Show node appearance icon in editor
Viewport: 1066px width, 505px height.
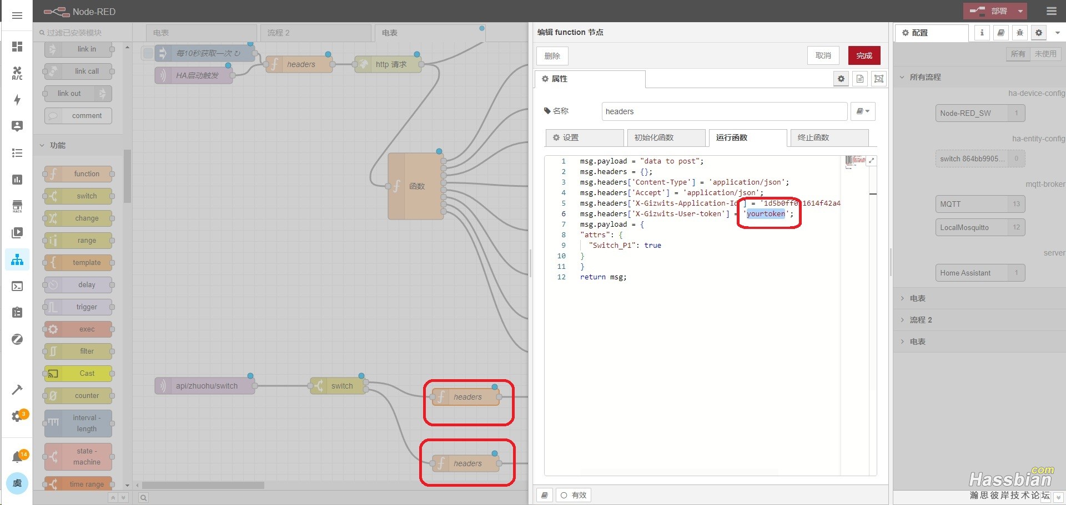879,79
